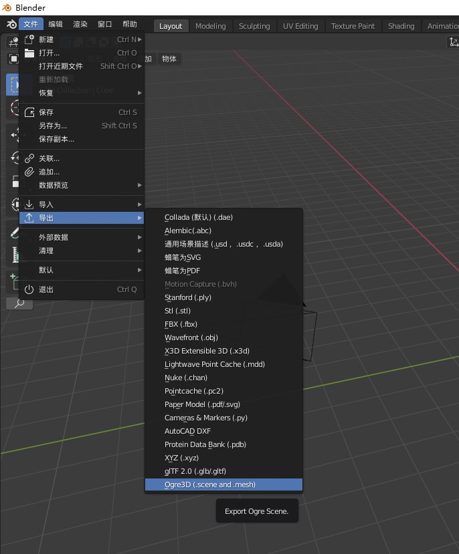Click the save icon beside 保存

29,112
